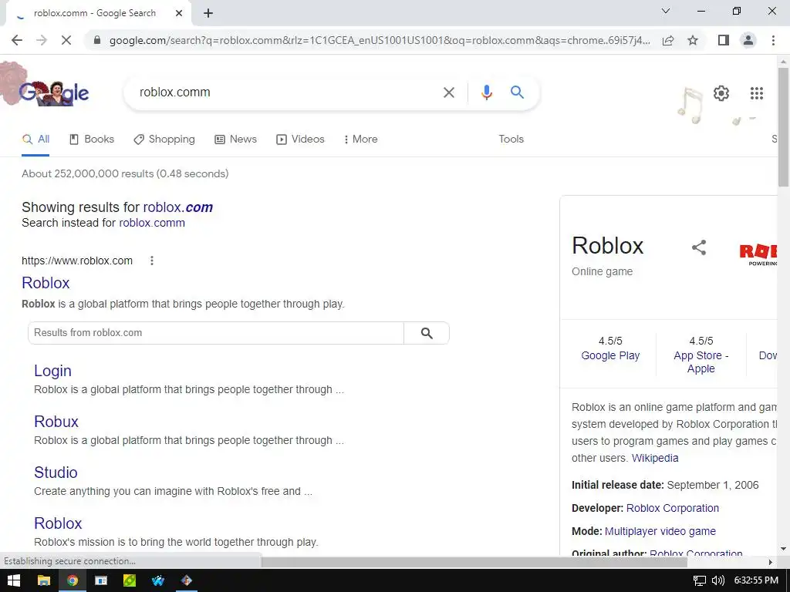Screen dimensions: 790x592
Task: Open Roblox Corporation developer link
Action: point(672,509)
